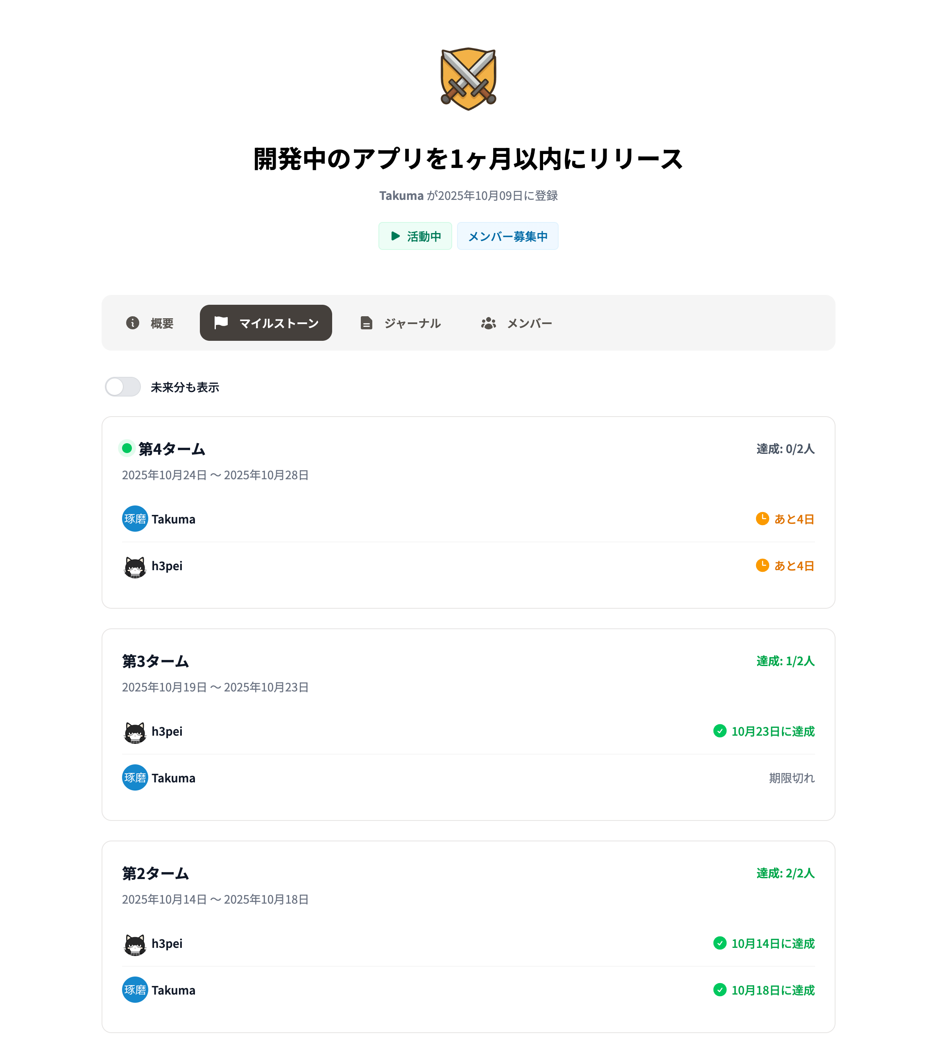Click h3pei's cat avatar in 第4ターム

coord(134,566)
